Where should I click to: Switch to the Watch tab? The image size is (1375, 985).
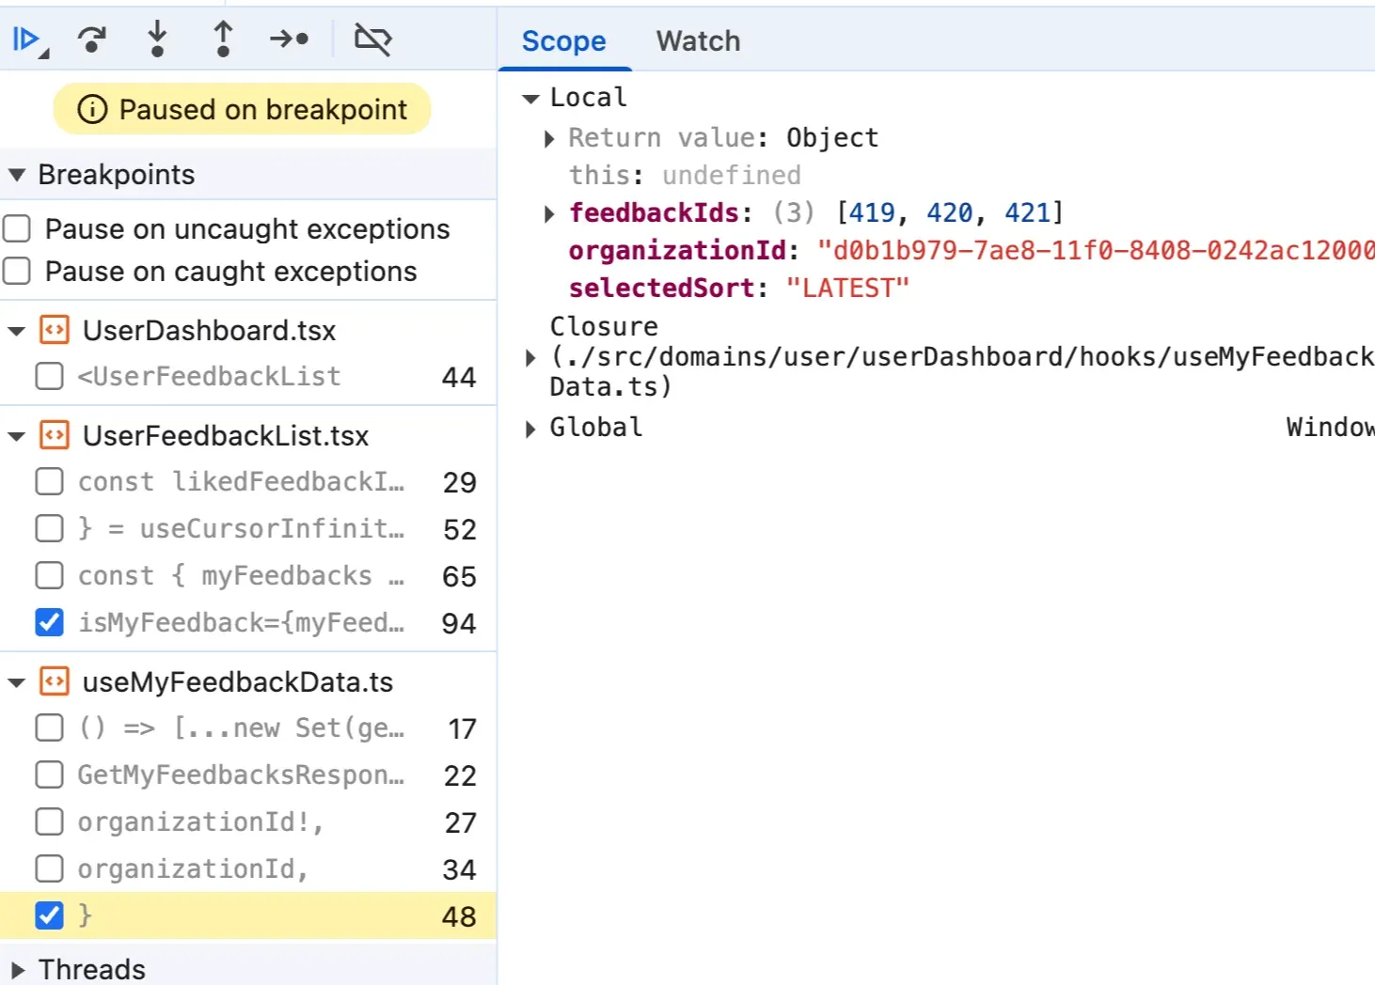click(698, 41)
